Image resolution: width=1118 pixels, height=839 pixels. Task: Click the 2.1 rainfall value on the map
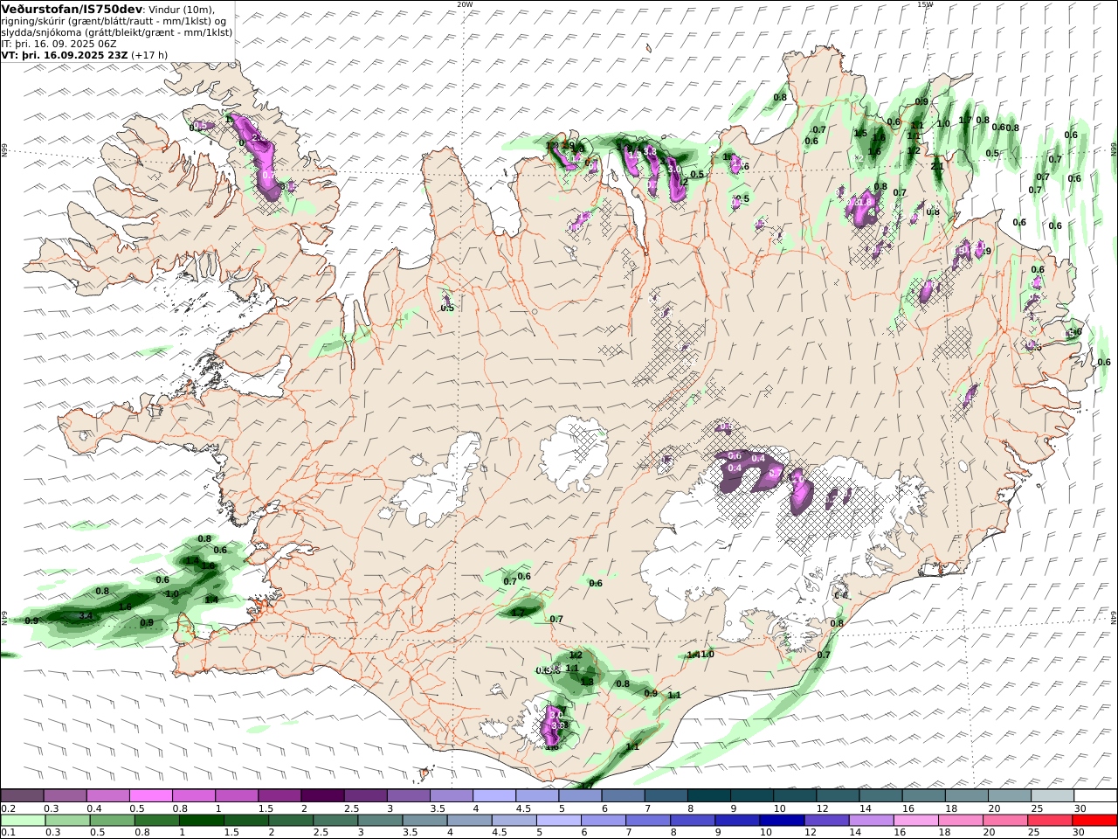pos(937,166)
